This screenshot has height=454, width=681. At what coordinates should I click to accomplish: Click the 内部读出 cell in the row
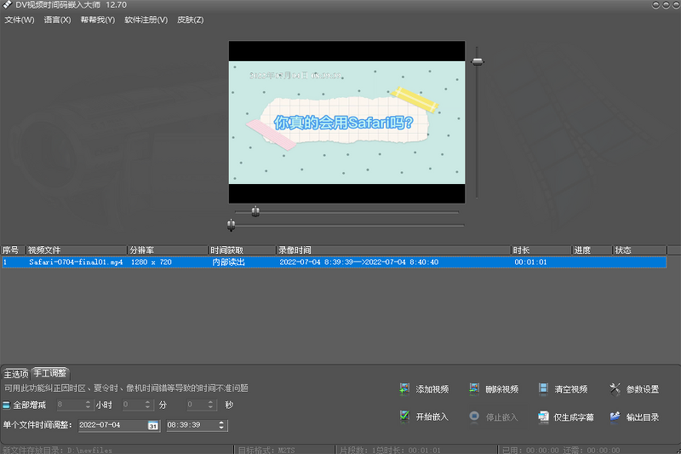pos(229,262)
